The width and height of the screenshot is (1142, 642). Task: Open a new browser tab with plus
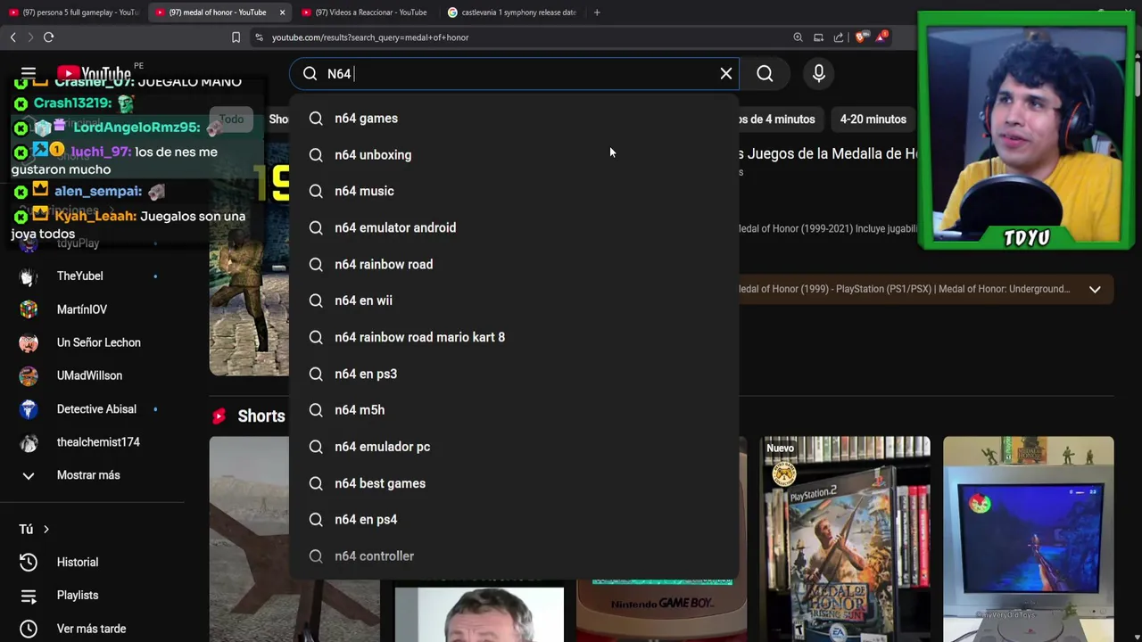[597, 12]
